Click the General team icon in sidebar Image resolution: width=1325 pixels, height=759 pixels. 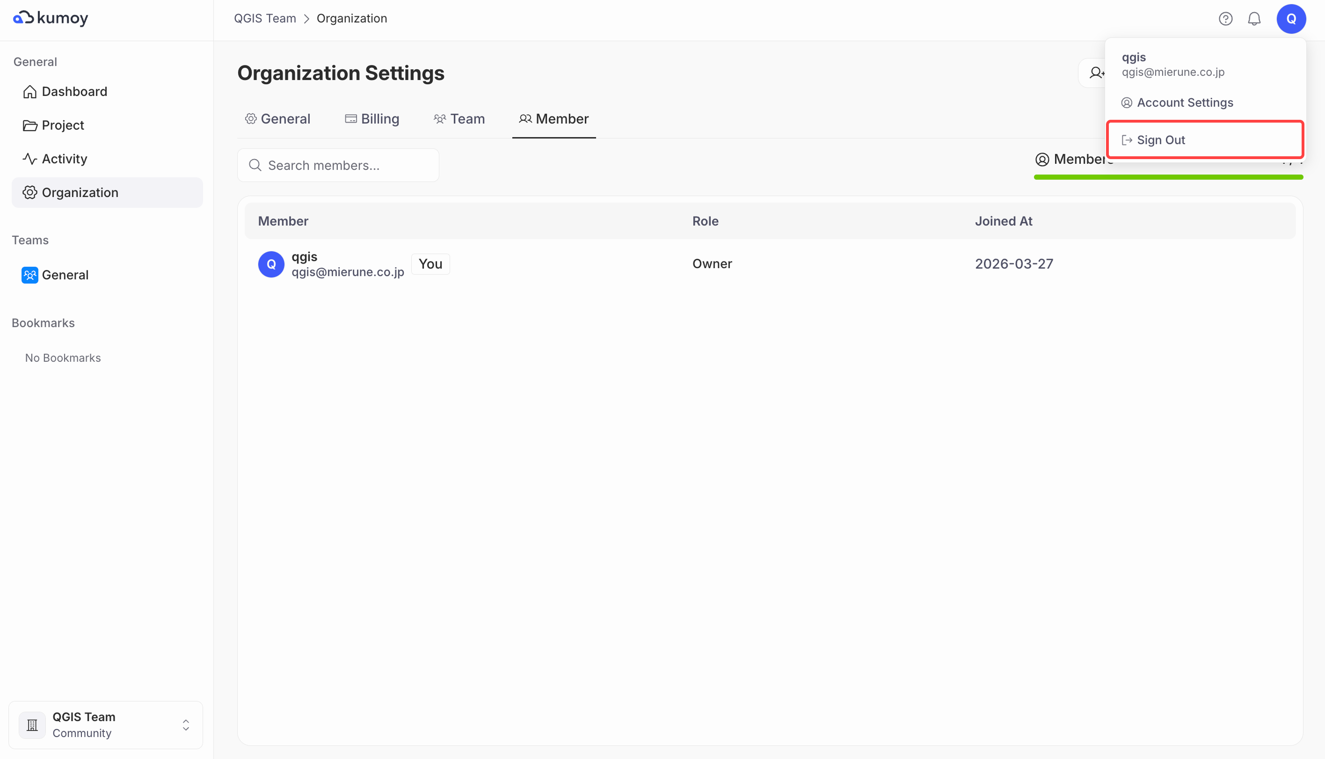pyautogui.click(x=29, y=275)
